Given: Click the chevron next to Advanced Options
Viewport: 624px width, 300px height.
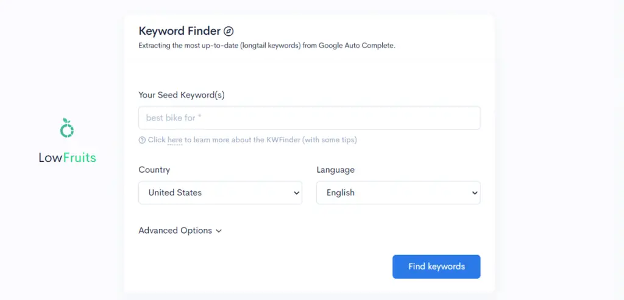Looking at the screenshot, I should [x=219, y=231].
